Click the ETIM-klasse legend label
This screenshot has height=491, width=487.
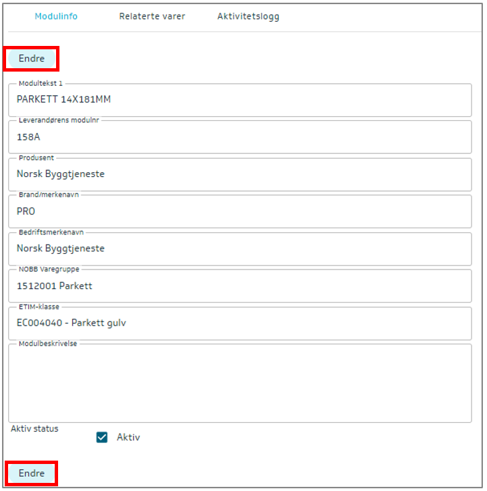pos(39,307)
